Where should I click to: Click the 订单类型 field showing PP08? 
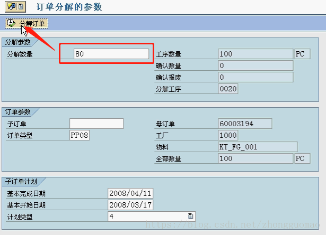(80, 135)
